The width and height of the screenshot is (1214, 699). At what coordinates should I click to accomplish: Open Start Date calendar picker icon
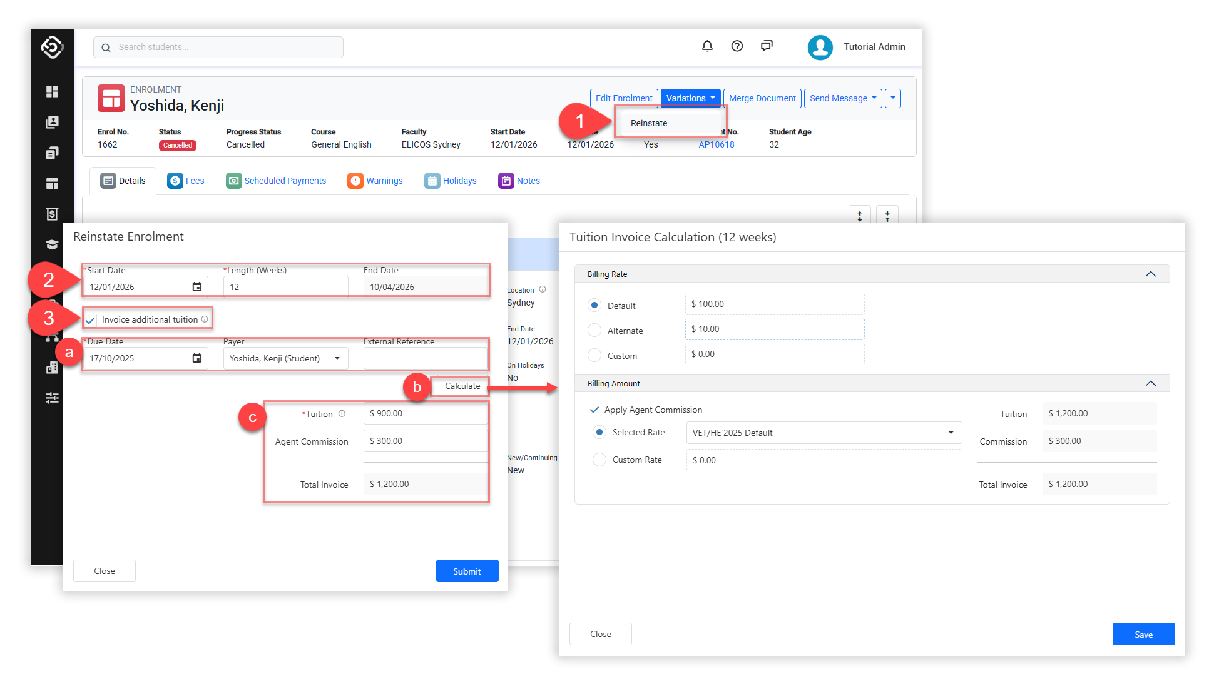click(197, 287)
